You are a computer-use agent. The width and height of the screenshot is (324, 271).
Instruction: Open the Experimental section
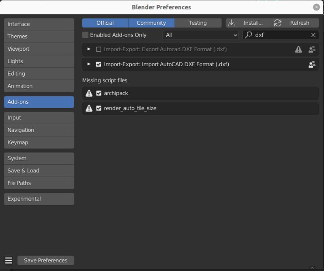pyautogui.click(x=39, y=199)
